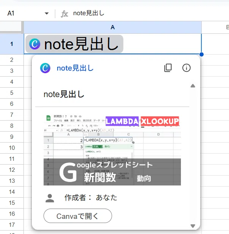Click the 作成者： あなた text

pyautogui.click(x=91, y=198)
